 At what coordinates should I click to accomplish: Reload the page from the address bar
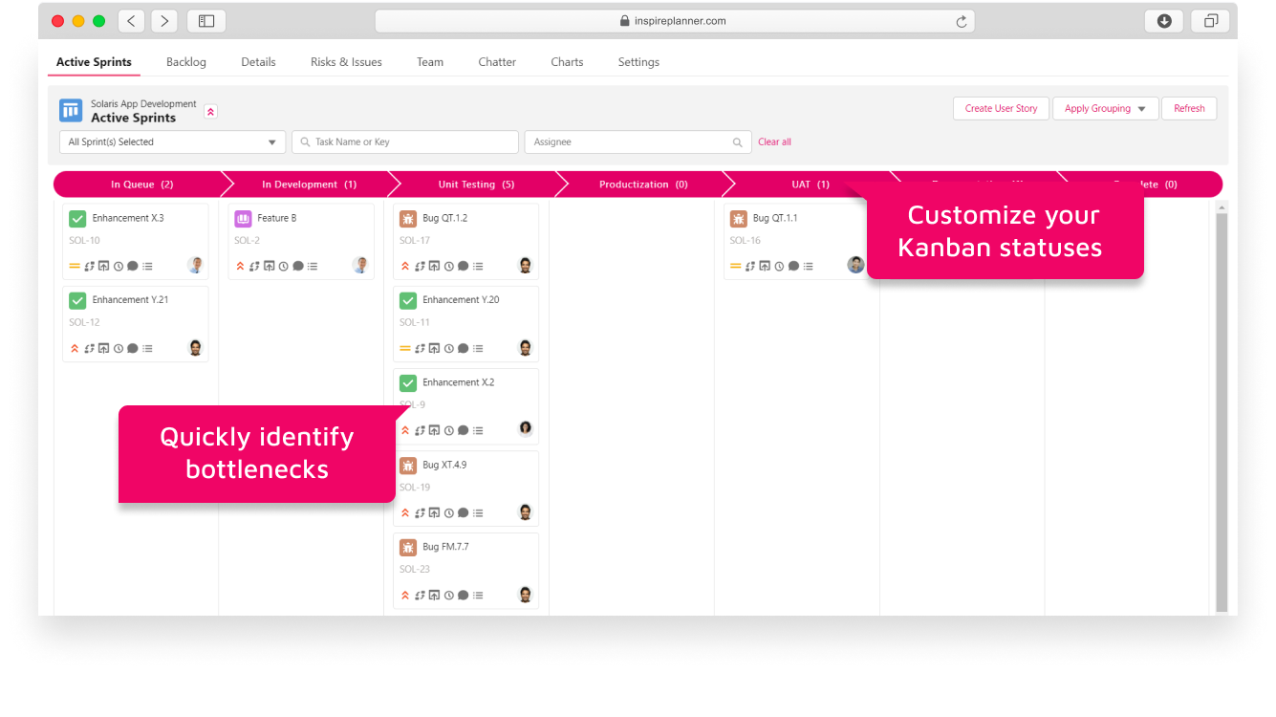pos(961,21)
